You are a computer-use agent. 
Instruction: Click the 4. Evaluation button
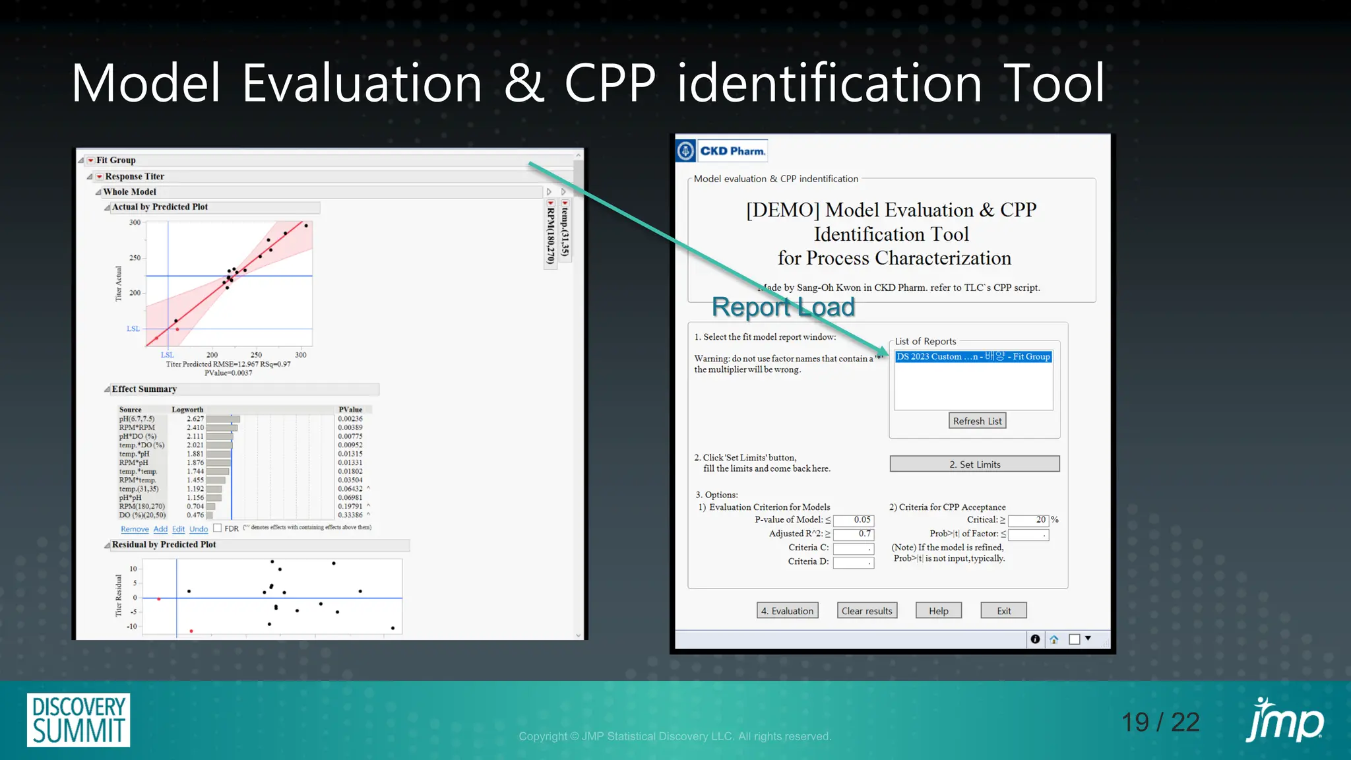(788, 611)
